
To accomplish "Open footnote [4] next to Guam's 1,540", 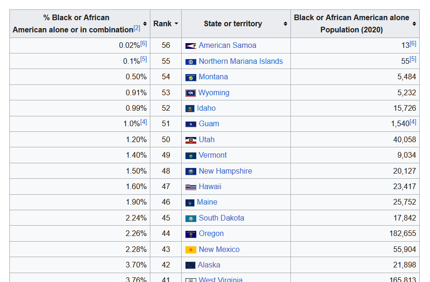I will [x=413, y=122].
